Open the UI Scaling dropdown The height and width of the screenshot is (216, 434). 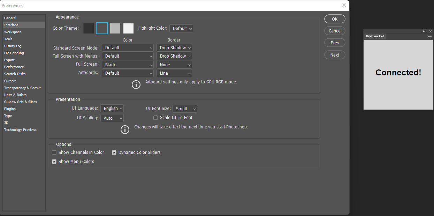coord(112,118)
